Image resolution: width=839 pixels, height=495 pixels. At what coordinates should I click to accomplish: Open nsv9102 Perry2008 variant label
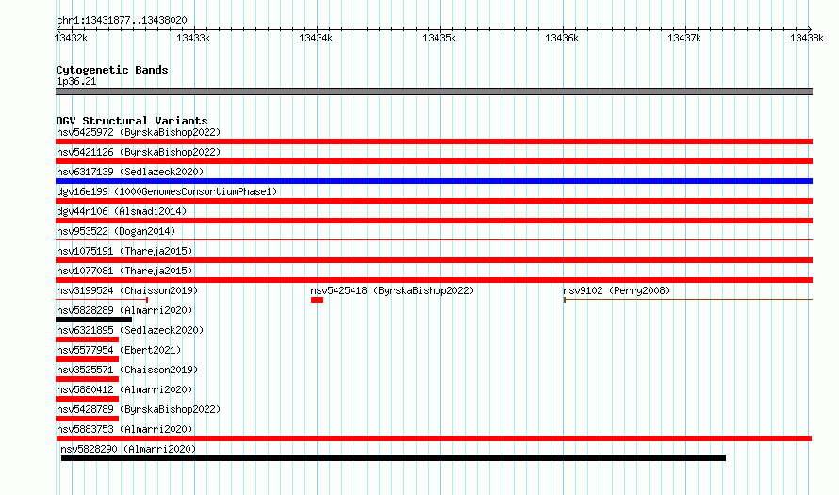click(x=617, y=290)
